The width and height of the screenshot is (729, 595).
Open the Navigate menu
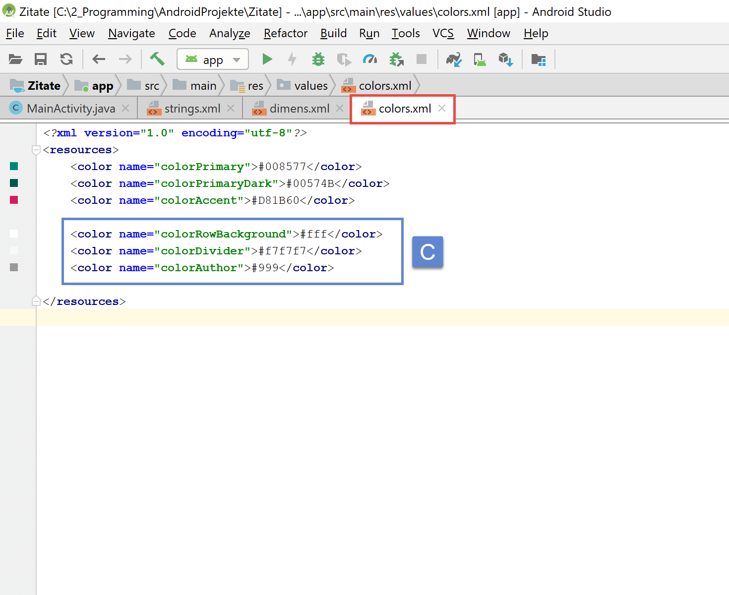[131, 33]
